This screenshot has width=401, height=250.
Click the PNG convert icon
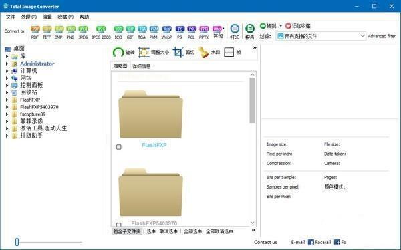71,32
